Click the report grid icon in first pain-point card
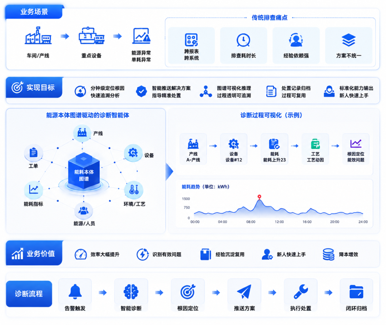386x325 pixels. point(191,40)
